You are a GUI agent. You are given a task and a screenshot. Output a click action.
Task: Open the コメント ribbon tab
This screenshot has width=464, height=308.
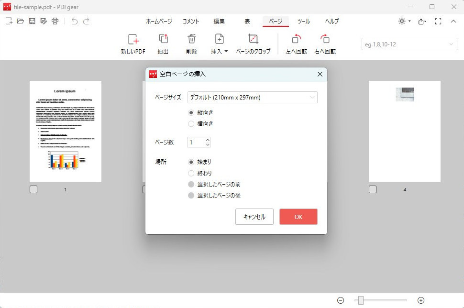click(190, 21)
